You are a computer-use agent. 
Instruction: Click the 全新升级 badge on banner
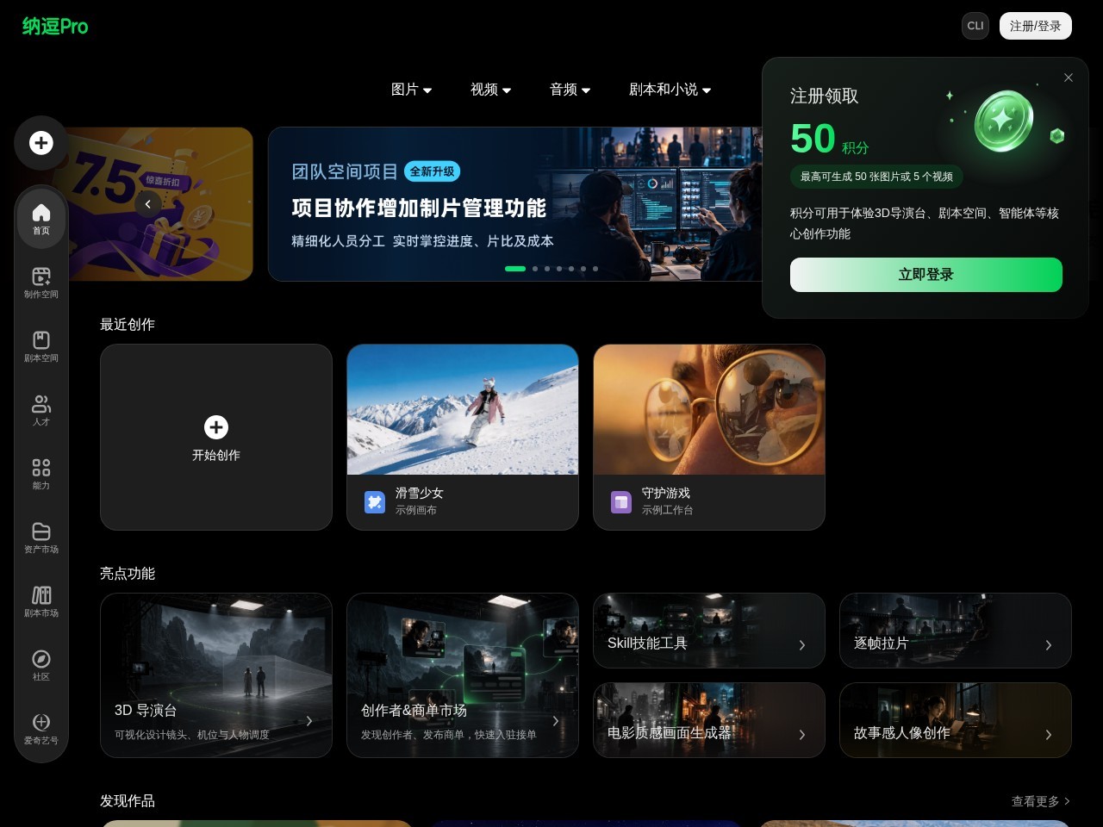click(x=432, y=171)
